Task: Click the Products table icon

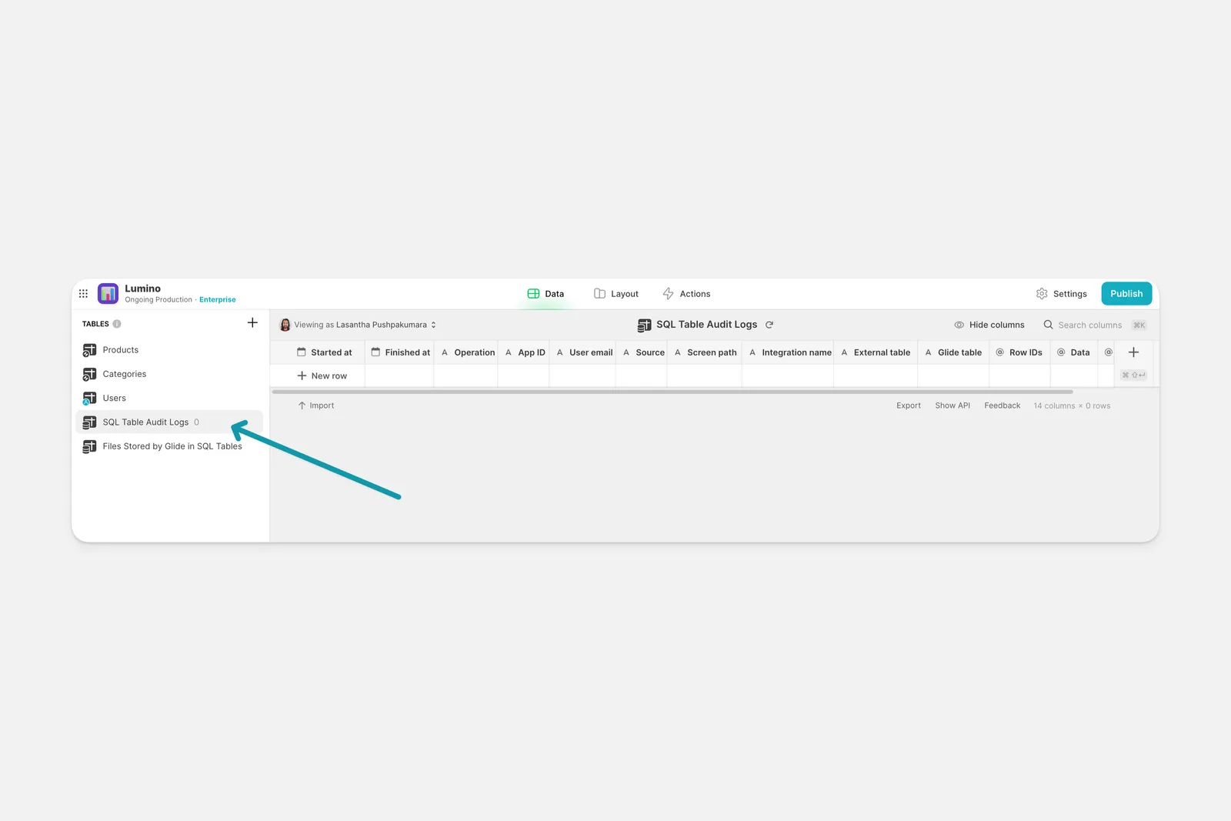Action: coord(89,350)
